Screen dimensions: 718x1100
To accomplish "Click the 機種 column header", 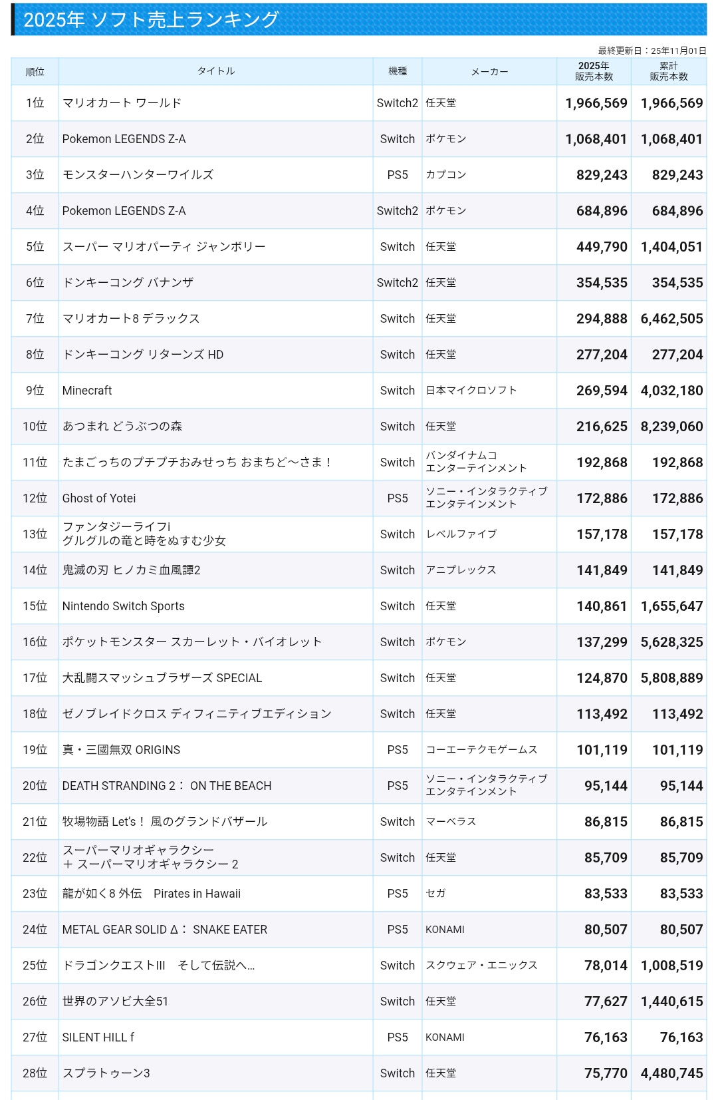I will (x=398, y=71).
